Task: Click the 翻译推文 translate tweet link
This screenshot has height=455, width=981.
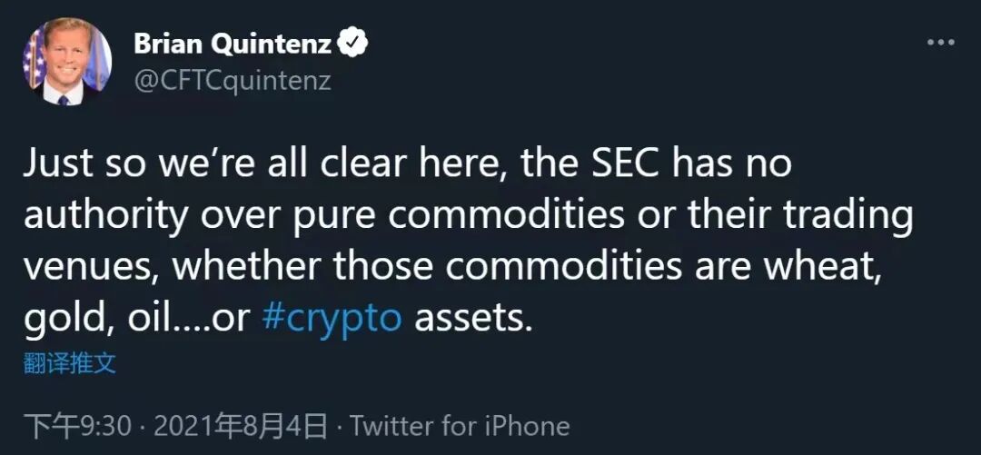Action: click(x=70, y=364)
